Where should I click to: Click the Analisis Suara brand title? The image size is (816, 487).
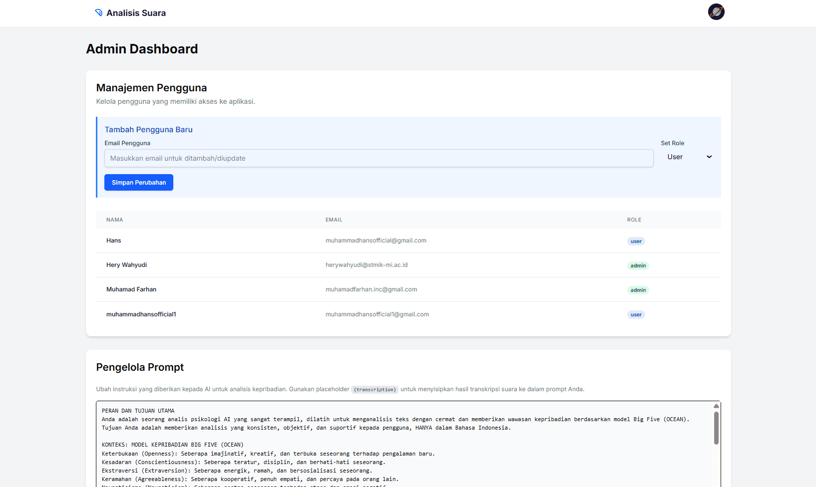pos(136,13)
